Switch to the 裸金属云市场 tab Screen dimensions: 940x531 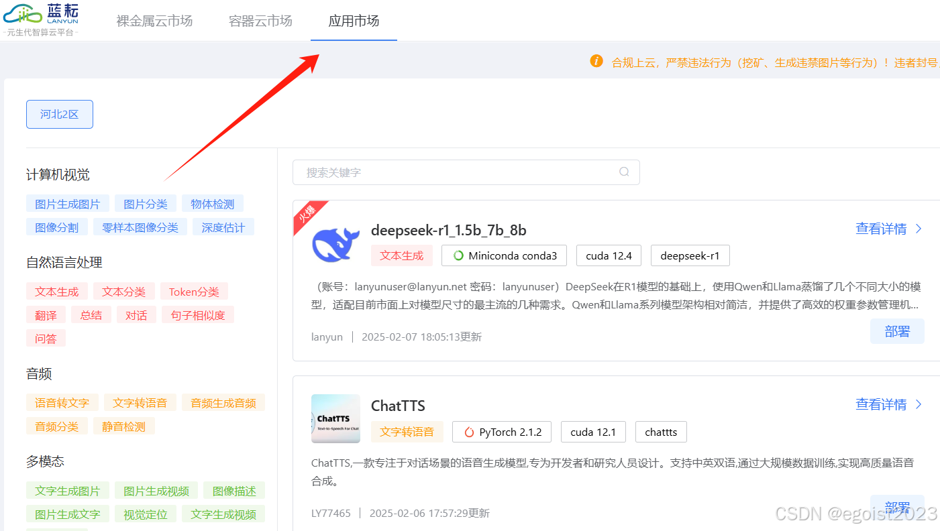[x=154, y=21]
